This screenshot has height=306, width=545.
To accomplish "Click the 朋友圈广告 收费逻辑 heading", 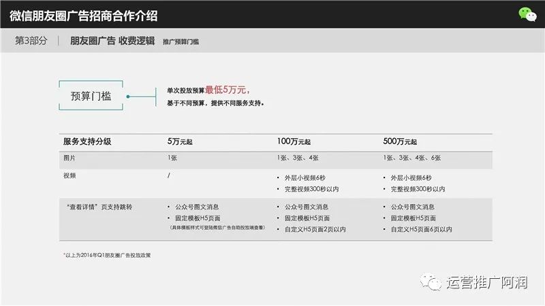I will (x=112, y=41).
